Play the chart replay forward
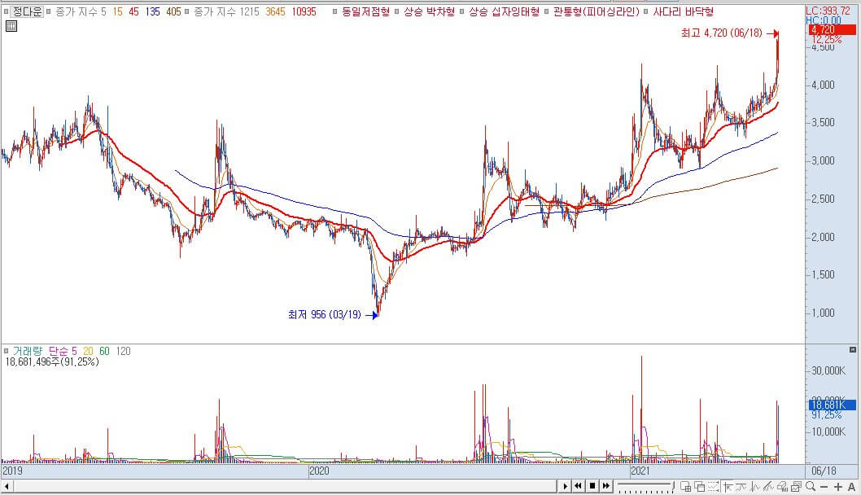 [565, 486]
